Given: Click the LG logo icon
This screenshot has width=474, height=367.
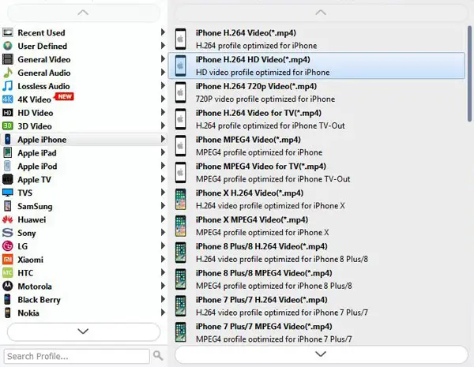Looking at the screenshot, I should click(8, 246).
